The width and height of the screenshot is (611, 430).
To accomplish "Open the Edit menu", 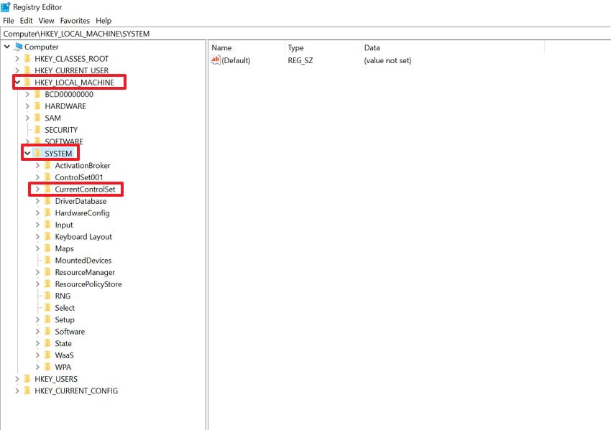I will click(x=26, y=20).
